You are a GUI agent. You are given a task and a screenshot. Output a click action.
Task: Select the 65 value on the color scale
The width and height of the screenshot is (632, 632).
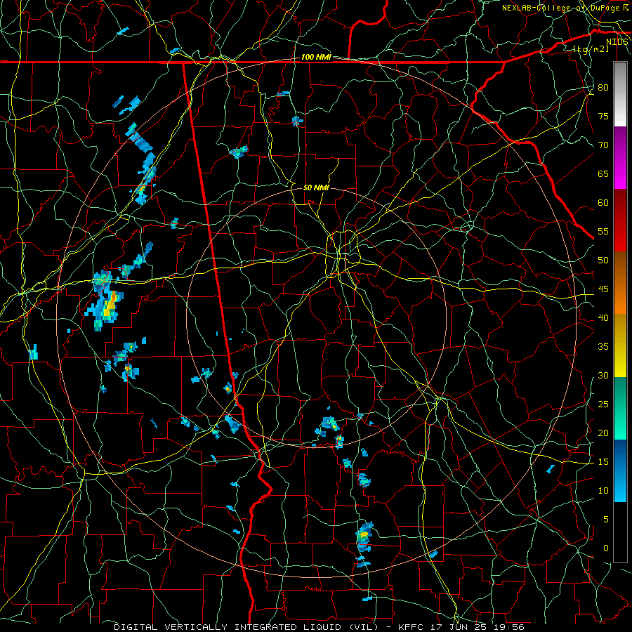[603, 174]
